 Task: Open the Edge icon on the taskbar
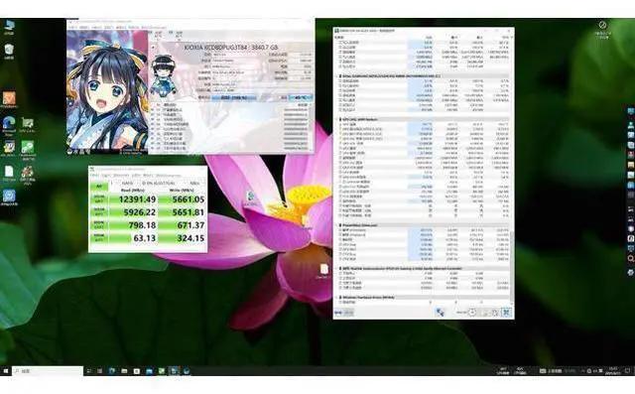point(112,370)
